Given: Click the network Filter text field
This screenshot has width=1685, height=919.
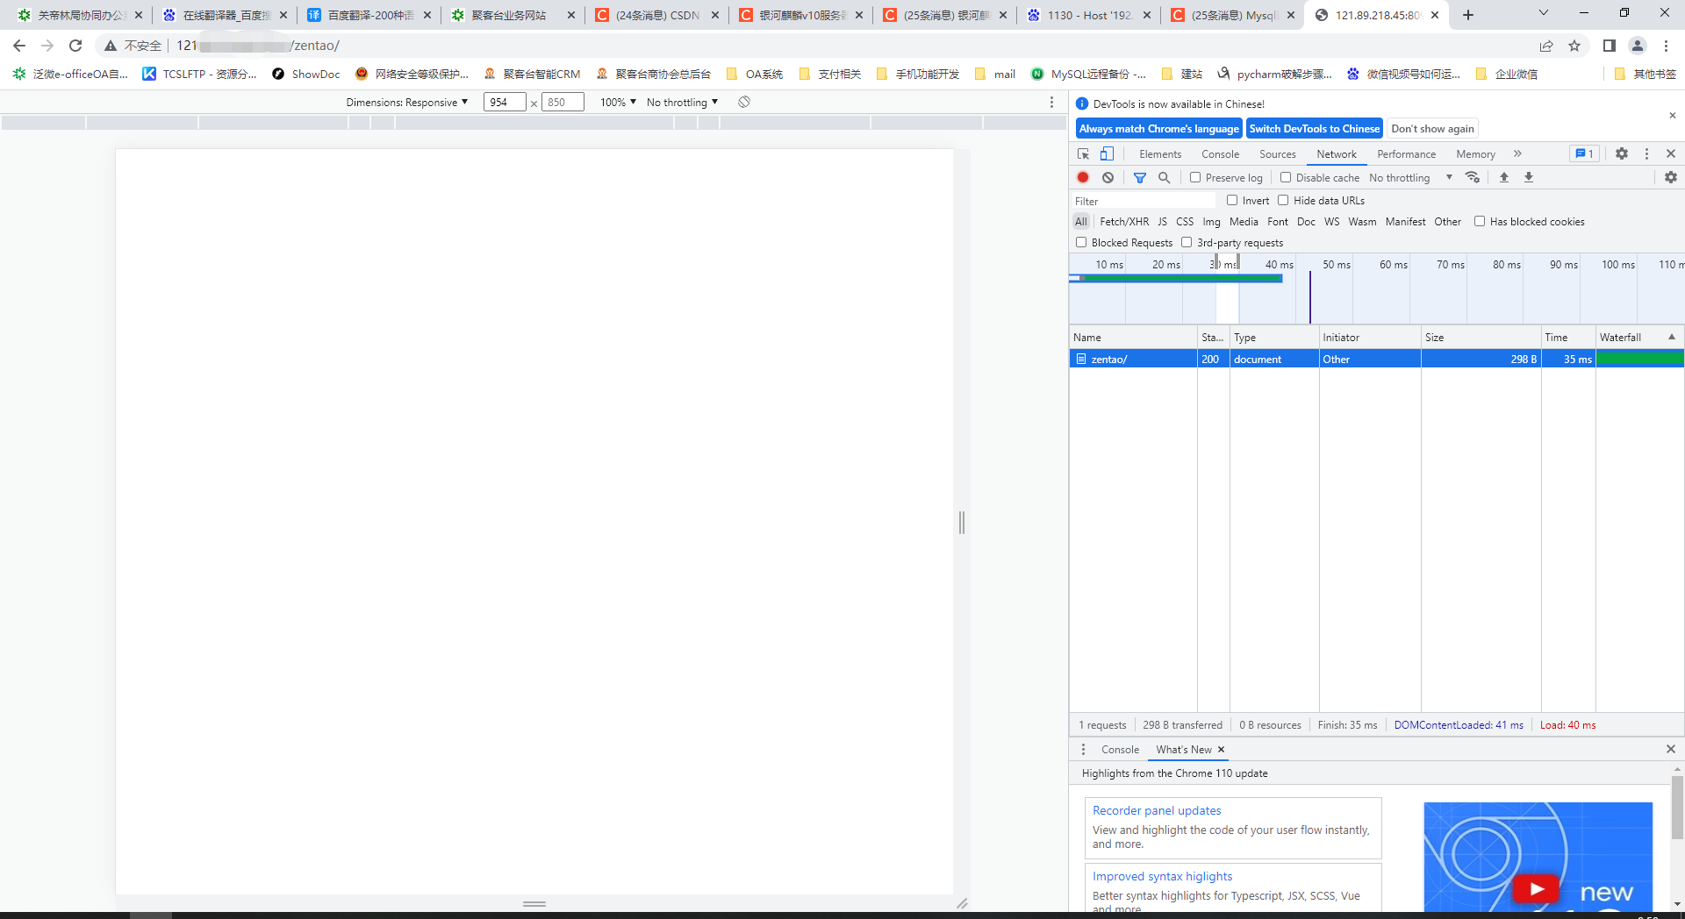Looking at the screenshot, I should coord(1143,201).
